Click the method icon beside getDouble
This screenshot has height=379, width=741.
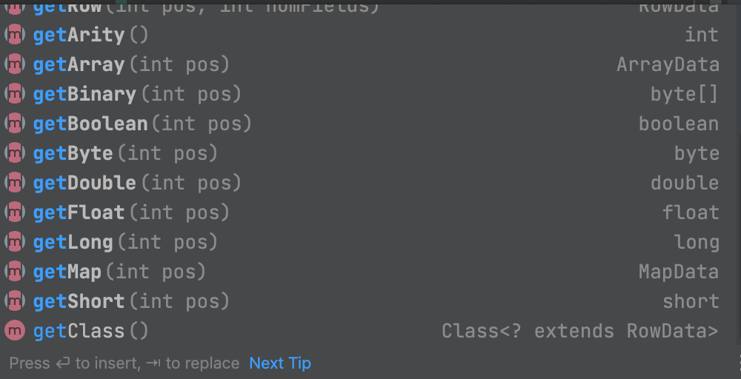[15, 183]
